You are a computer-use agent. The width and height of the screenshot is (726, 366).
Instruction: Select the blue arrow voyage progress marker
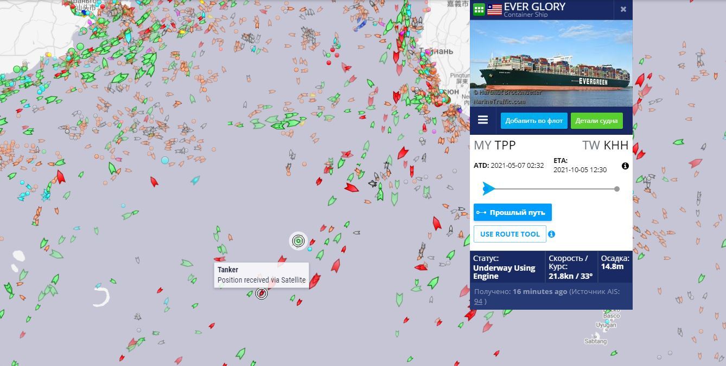[488, 189]
